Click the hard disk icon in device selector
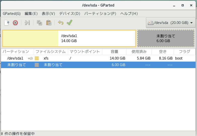 pyautogui.click(x=151, y=23)
